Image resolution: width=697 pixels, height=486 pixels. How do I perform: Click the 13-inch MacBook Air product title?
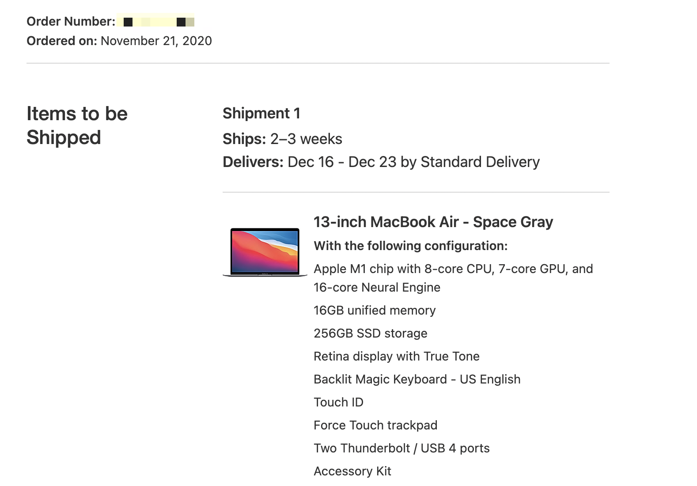click(433, 222)
